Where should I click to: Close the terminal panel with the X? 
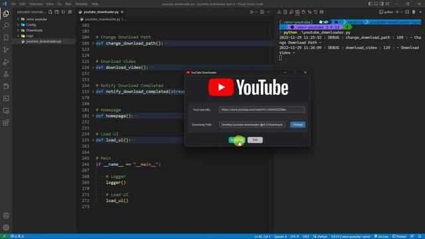coord(420,12)
